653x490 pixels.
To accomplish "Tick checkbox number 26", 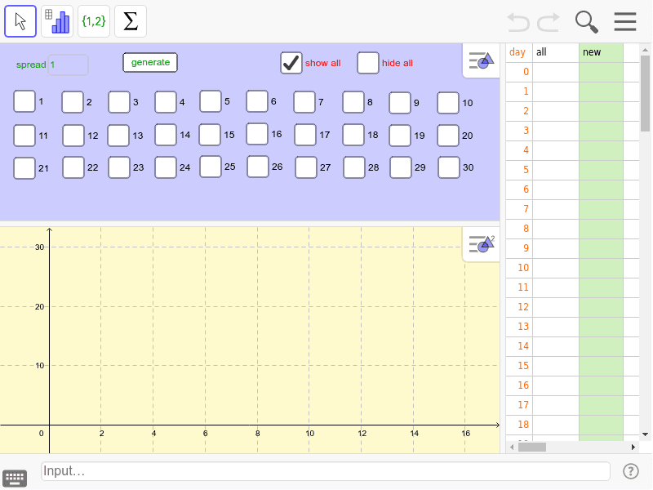I will click(x=258, y=167).
